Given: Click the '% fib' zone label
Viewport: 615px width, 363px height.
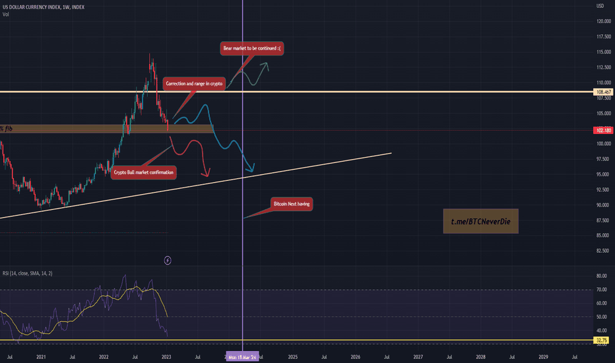Looking at the screenshot, I should point(7,129).
